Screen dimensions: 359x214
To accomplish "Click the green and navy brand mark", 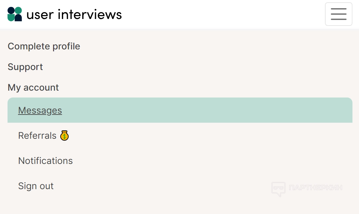I will (15, 14).
